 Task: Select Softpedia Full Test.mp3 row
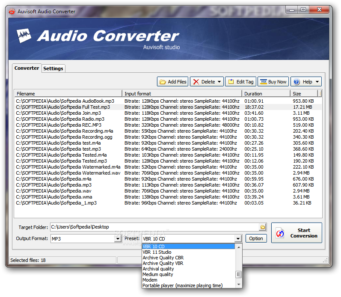point(168,107)
